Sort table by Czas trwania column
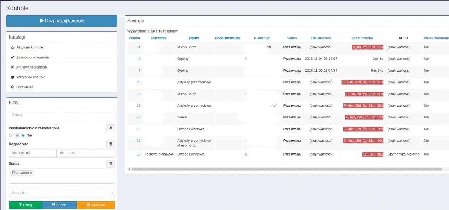This screenshot has width=449, height=210. pyautogui.click(x=362, y=38)
